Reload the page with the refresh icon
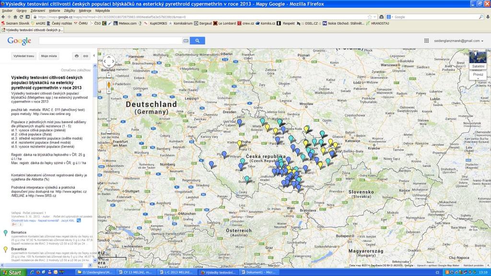 (21, 17)
